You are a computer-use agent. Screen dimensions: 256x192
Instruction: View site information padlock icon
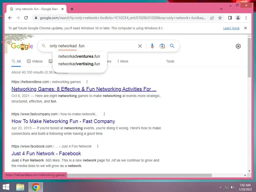(36, 18)
